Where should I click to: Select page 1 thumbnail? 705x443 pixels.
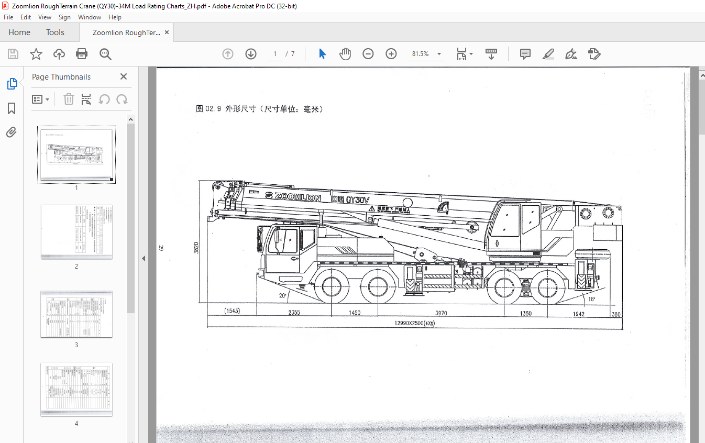click(x=76, y=154)
